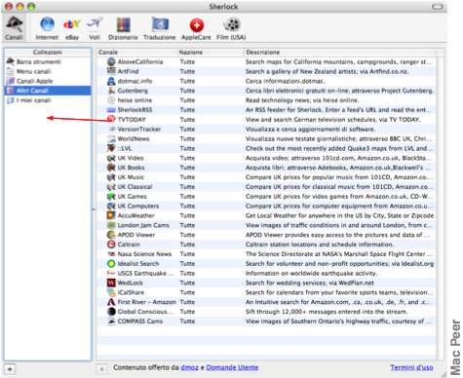463x378 pixels.
Task: Click the UK Games channel icon
Action: pyautogui.click(x=111, y=197)
